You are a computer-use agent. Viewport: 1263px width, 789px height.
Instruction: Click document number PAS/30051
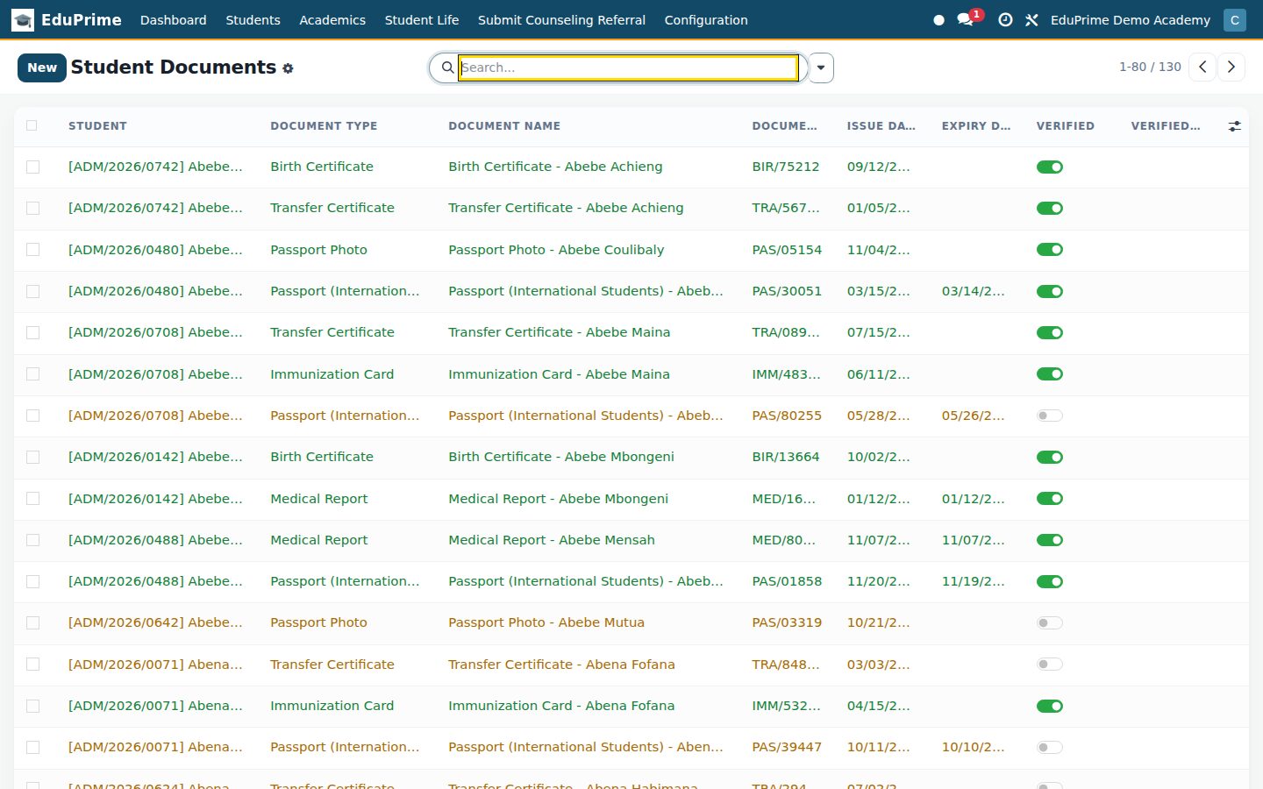pos(787,291)
